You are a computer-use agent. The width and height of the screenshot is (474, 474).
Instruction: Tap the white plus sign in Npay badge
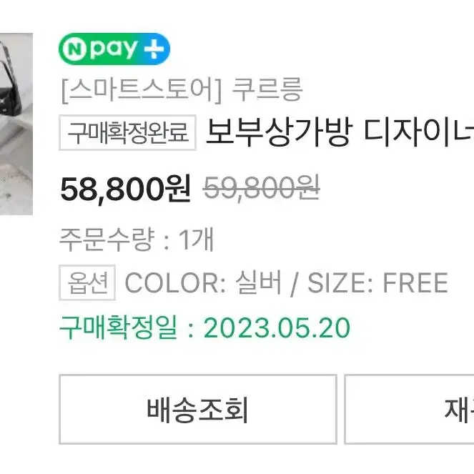pos(154,49)
